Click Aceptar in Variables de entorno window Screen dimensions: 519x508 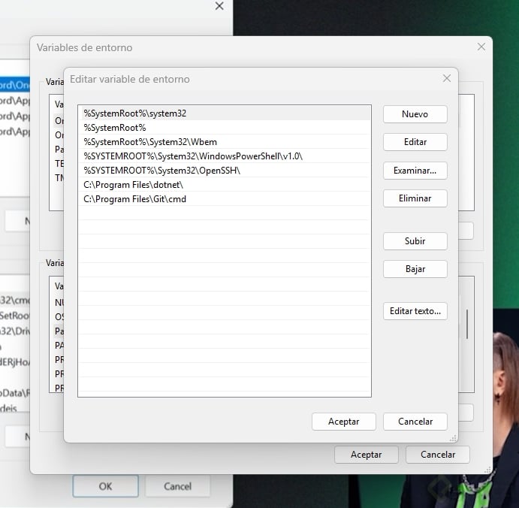[x=367, y=455]
